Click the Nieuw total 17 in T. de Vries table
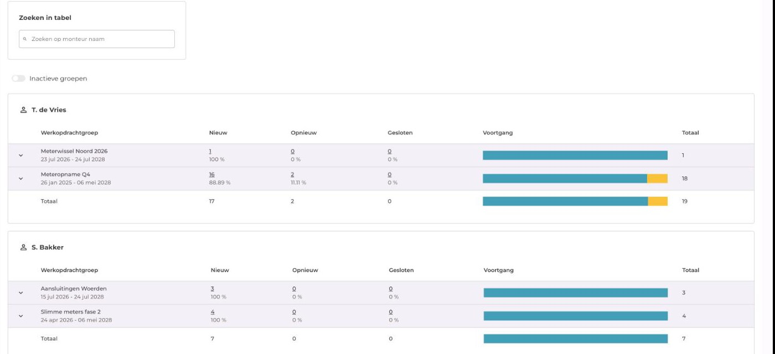775x354 pixels. pyautogui.click(x=212, y=201)
